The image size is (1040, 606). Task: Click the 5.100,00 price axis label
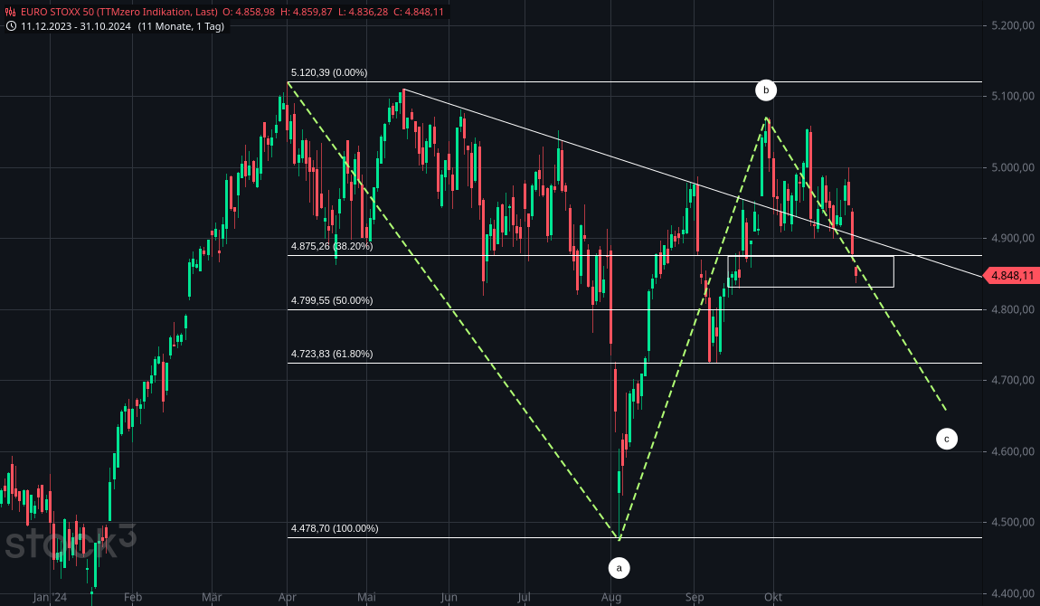click(x=1013, y=96)
